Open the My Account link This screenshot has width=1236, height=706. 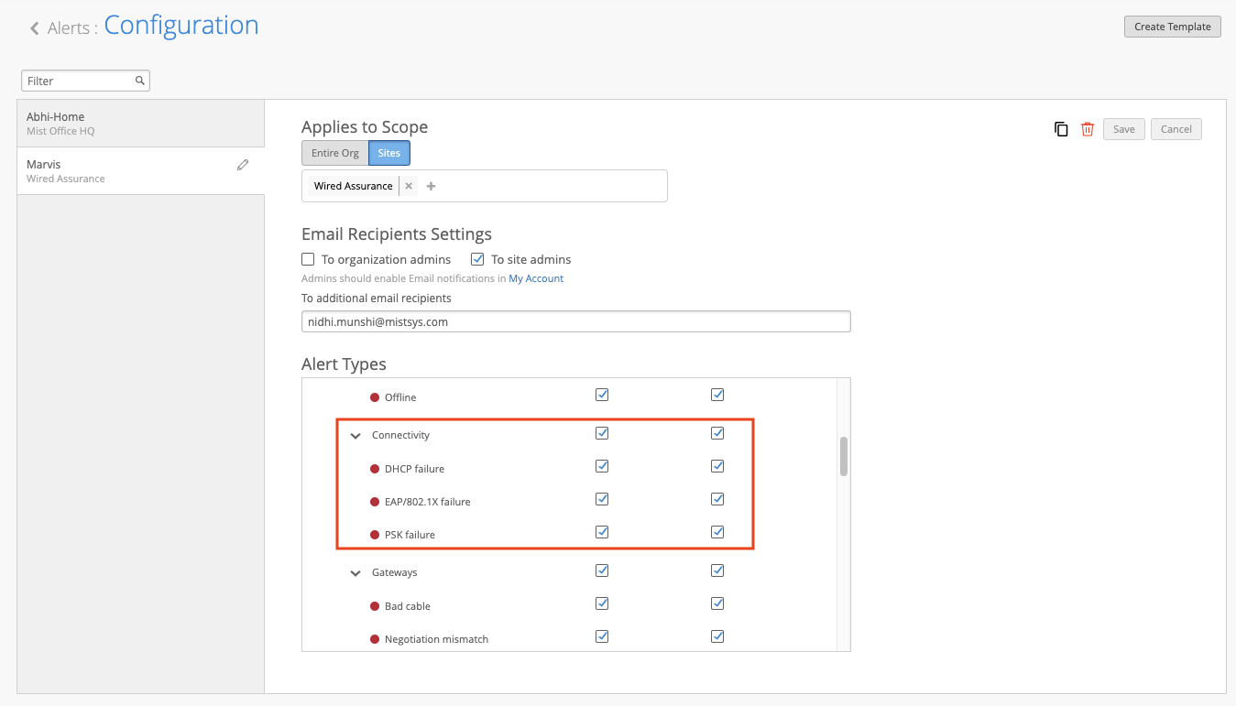(536, 278)
